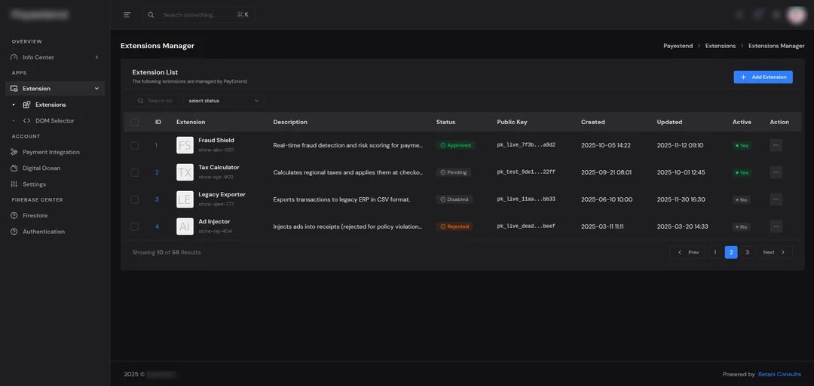
Task: Click the AI logo of Ad Injector
Action: point(185,226)
